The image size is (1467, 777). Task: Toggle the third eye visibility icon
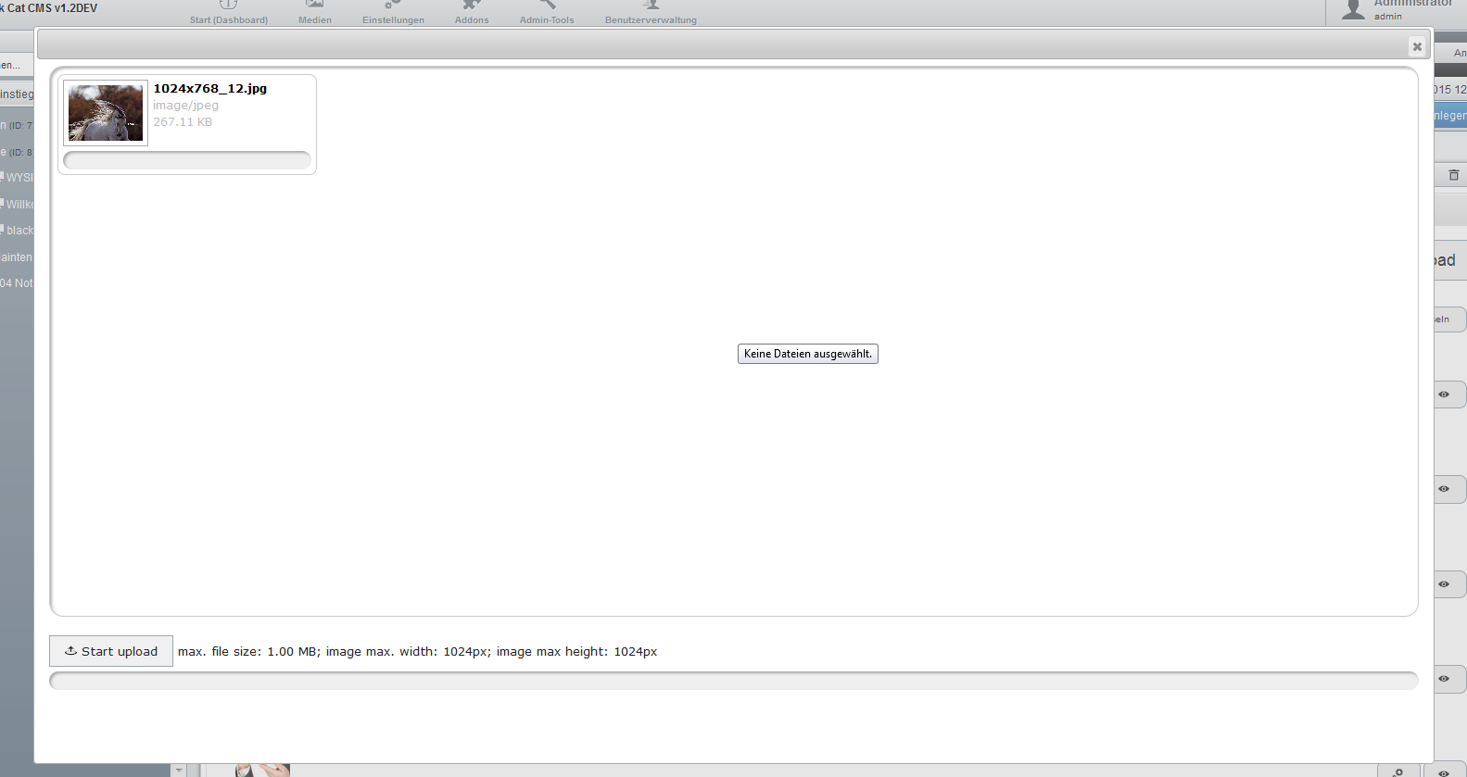point(1444,584)
